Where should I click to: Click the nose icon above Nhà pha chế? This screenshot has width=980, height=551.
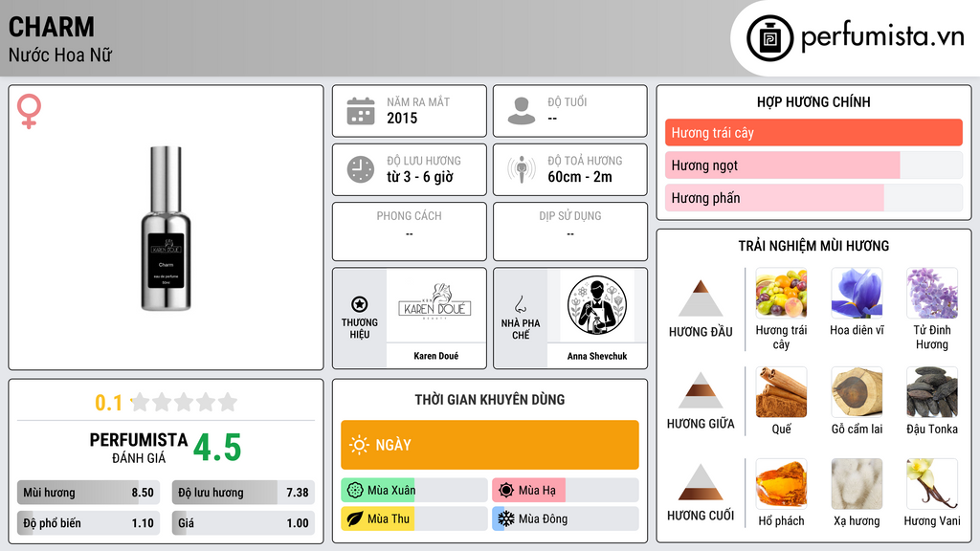520,304
